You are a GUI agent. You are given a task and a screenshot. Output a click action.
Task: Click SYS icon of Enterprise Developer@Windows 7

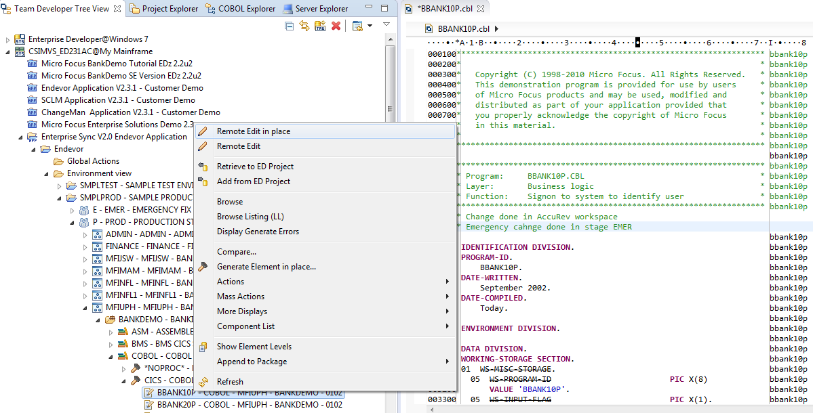coord(20,39)
